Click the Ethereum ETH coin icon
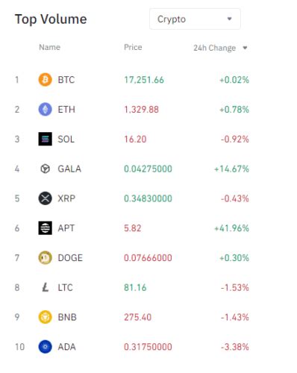 (45, 110)
